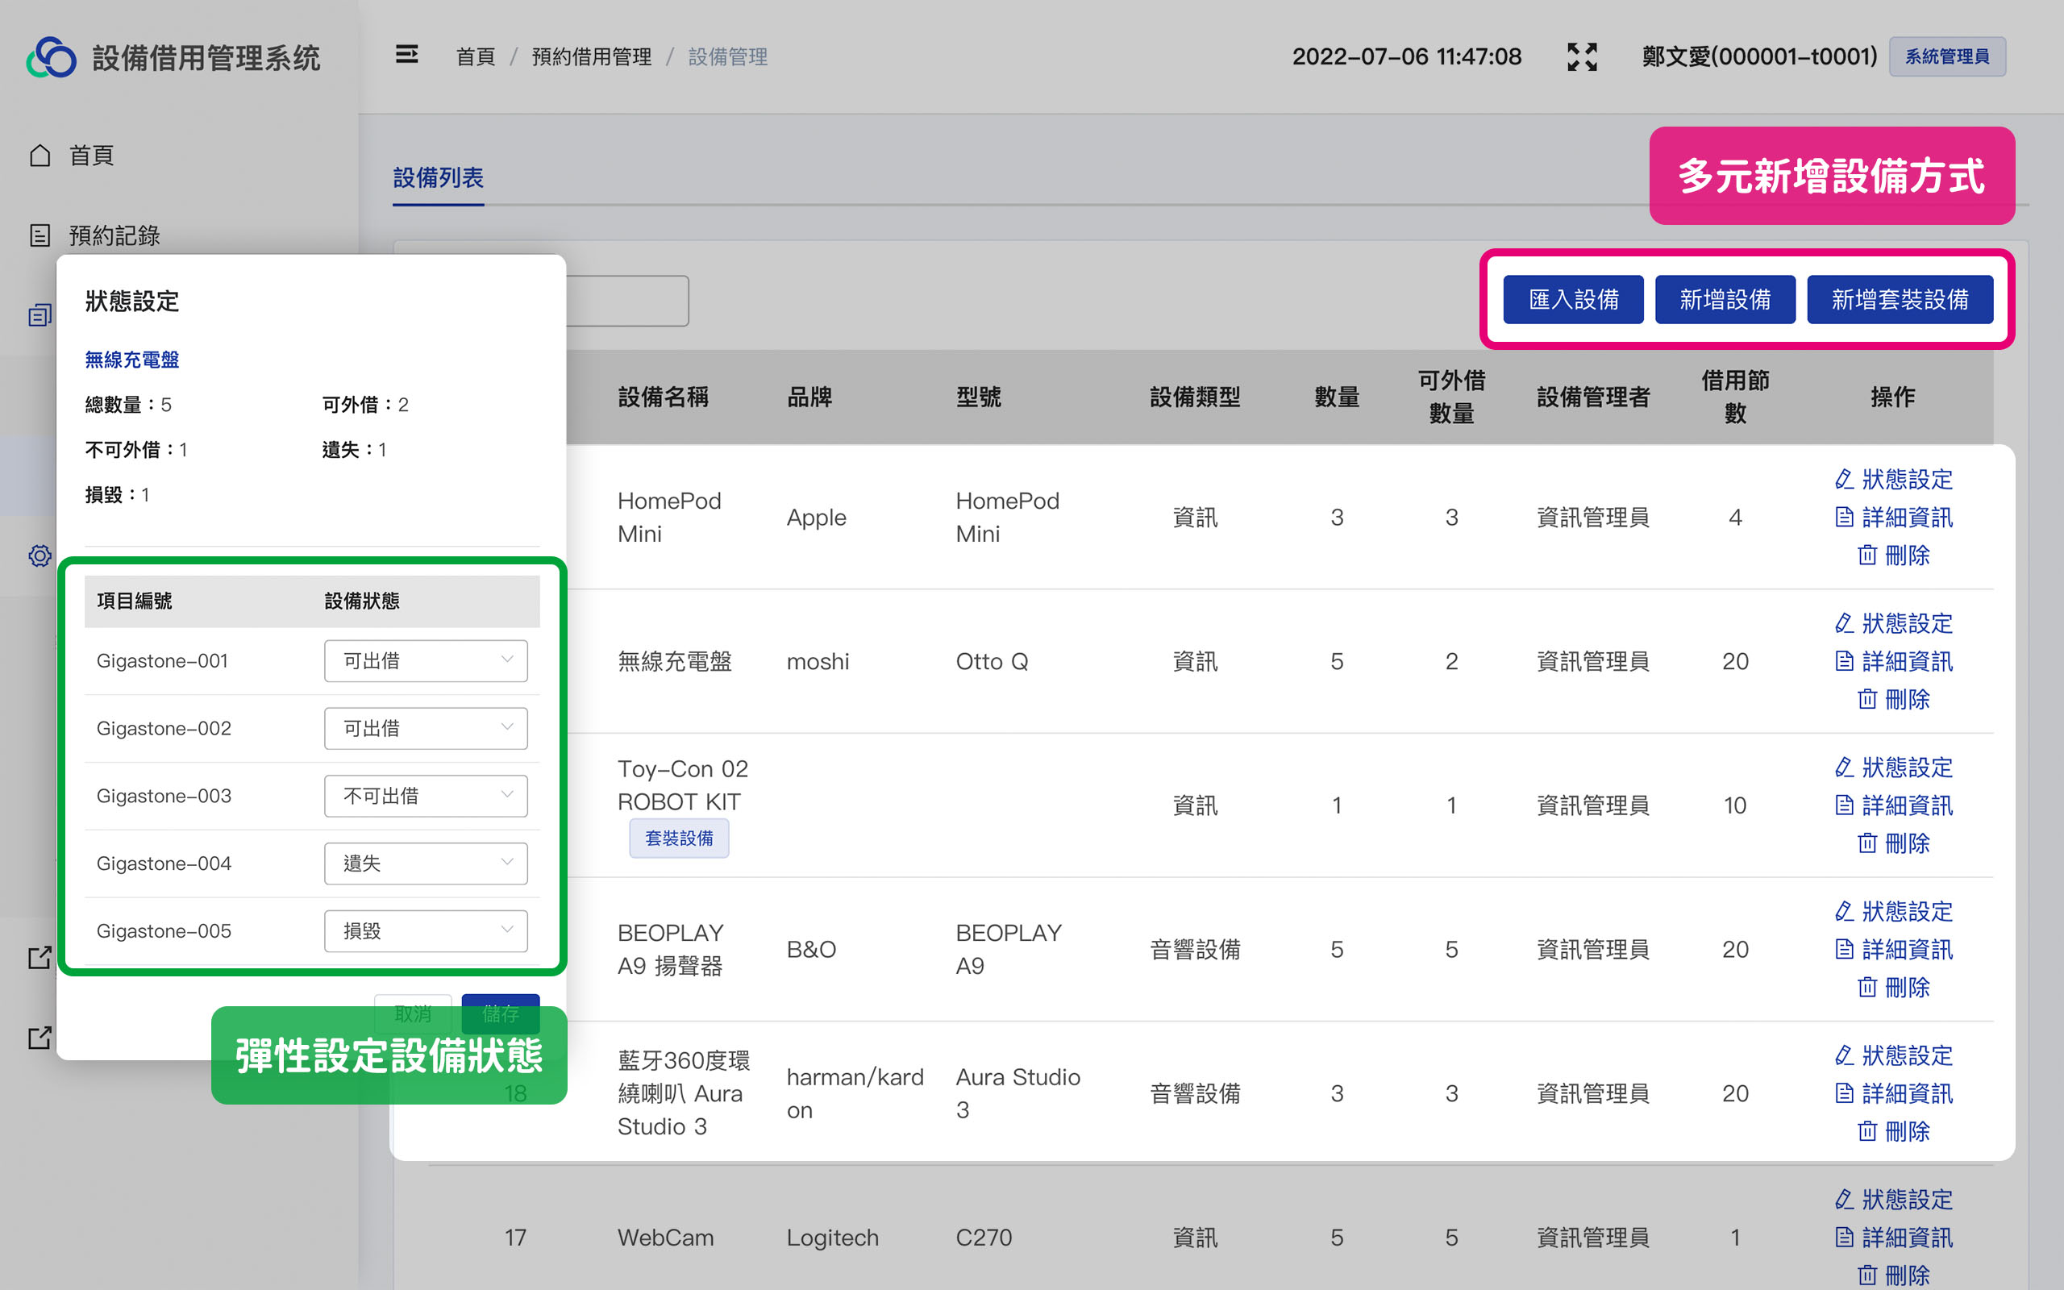Click the home icon in sidebar
This screenshot has height=1290, width=2064.
[40, 156]
